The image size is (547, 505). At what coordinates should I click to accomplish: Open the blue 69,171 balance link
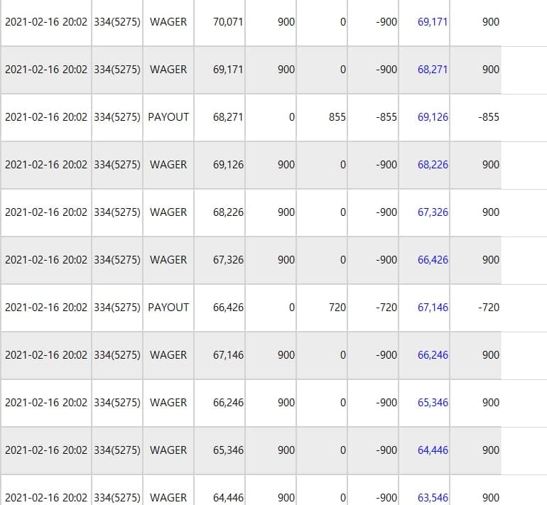(x=433, y=22)
